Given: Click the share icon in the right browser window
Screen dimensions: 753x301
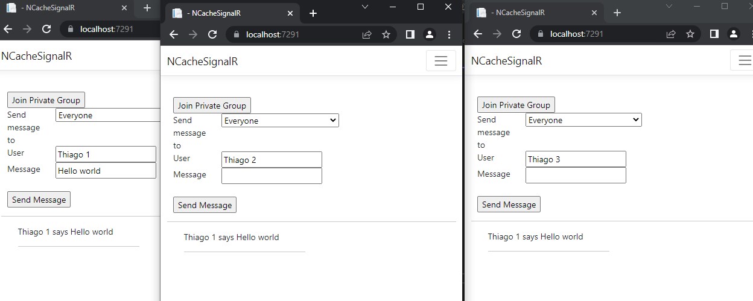Looking at the screenshot, I should [x=671, y=34].
